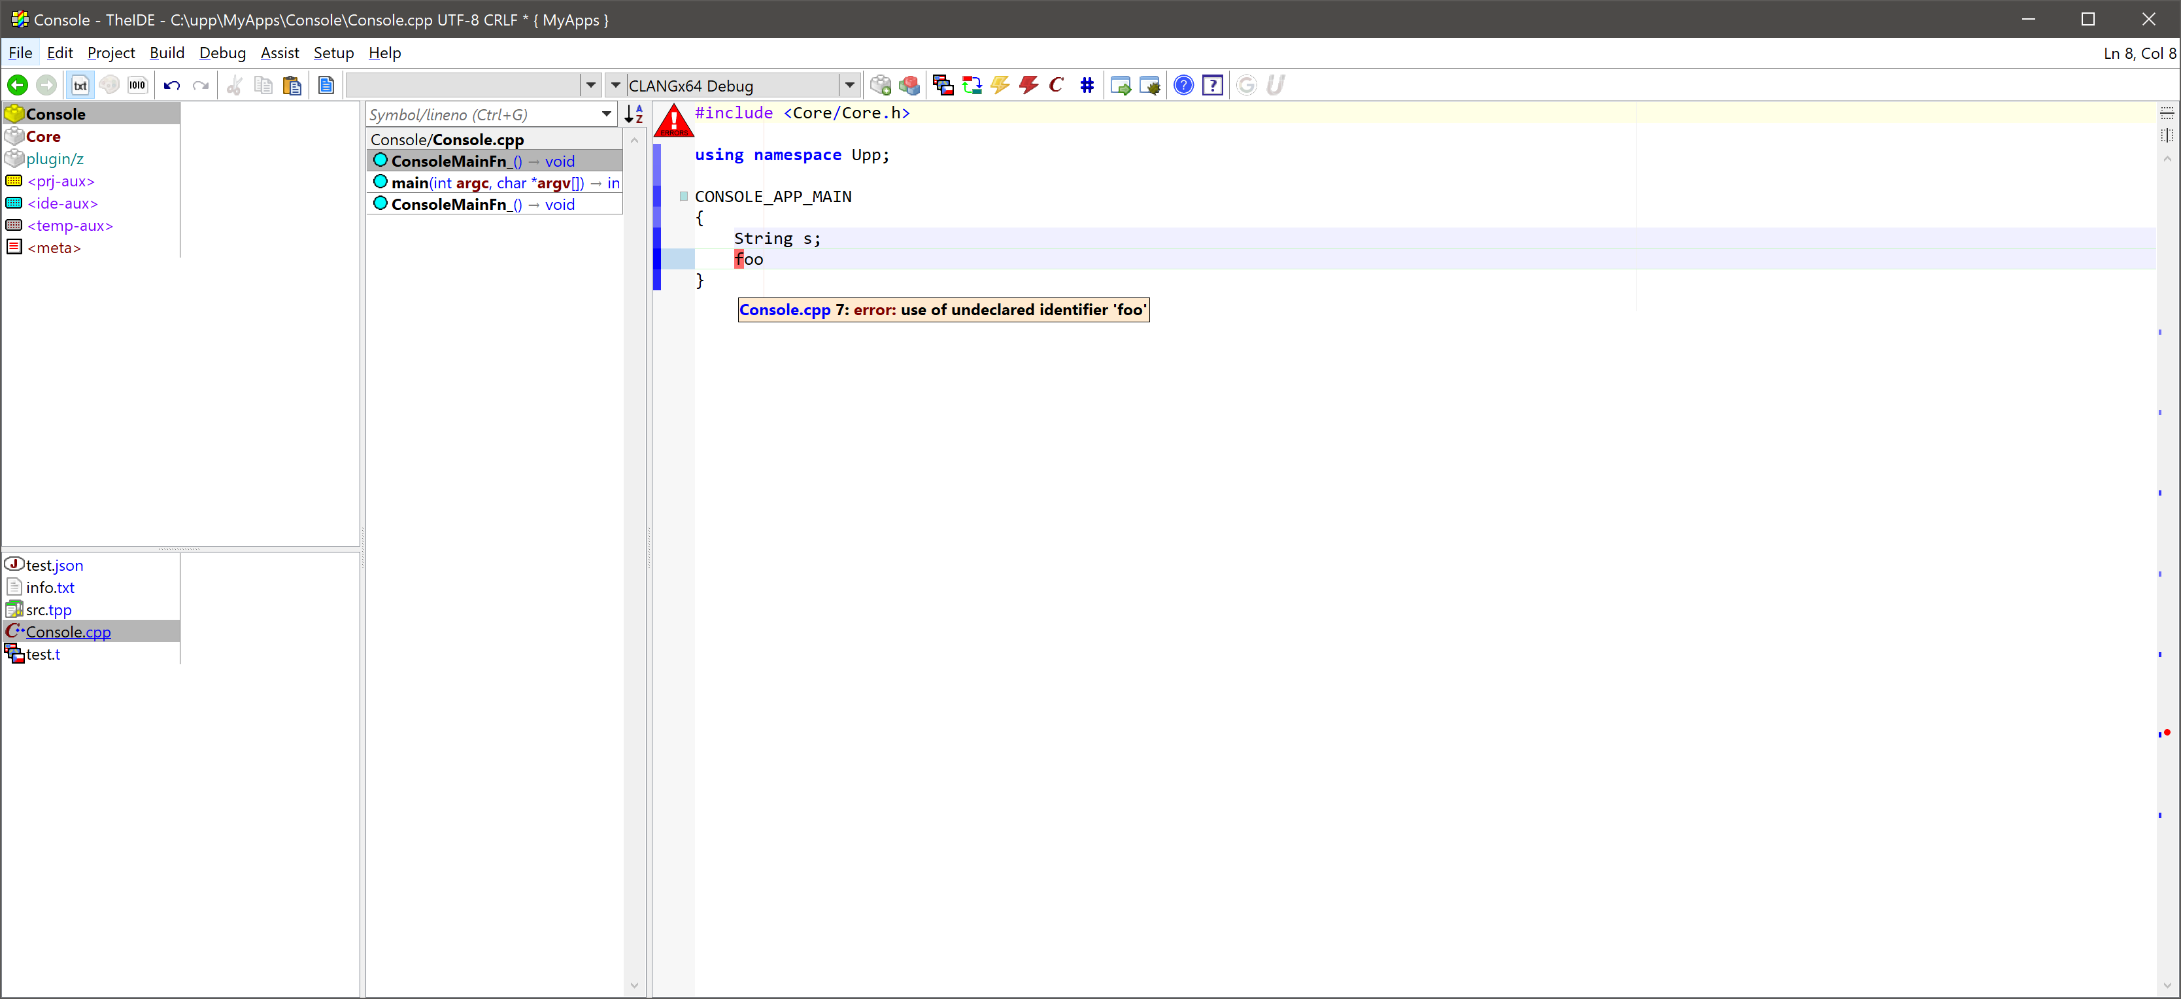Toggle the 1010 hex view button

[137, 86]
